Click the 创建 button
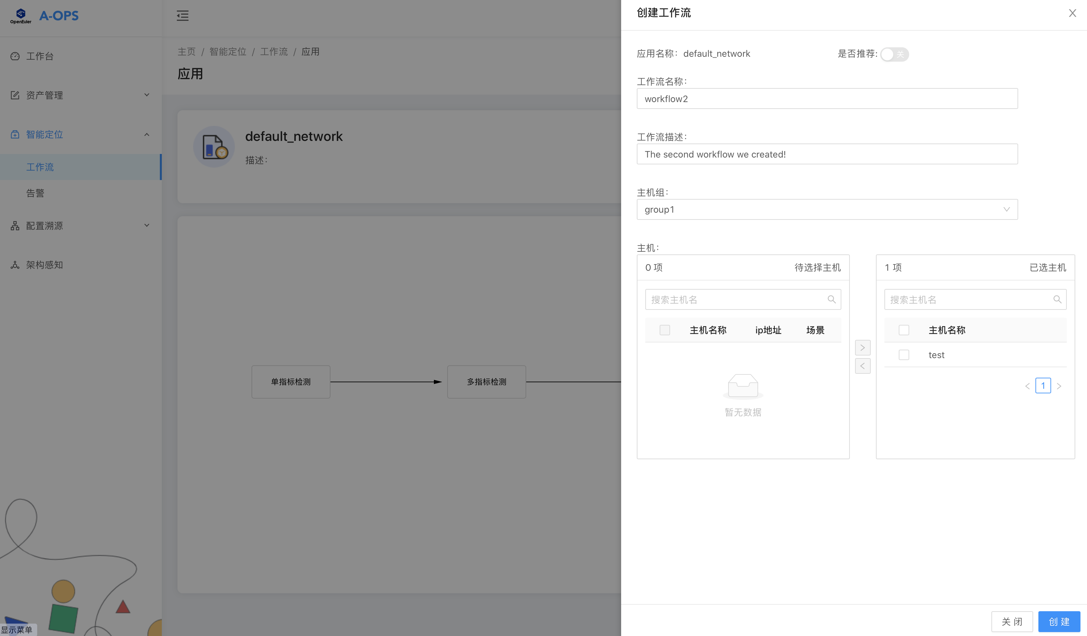This screenshot has width=1087, height=636. (x=1059, y=621)
